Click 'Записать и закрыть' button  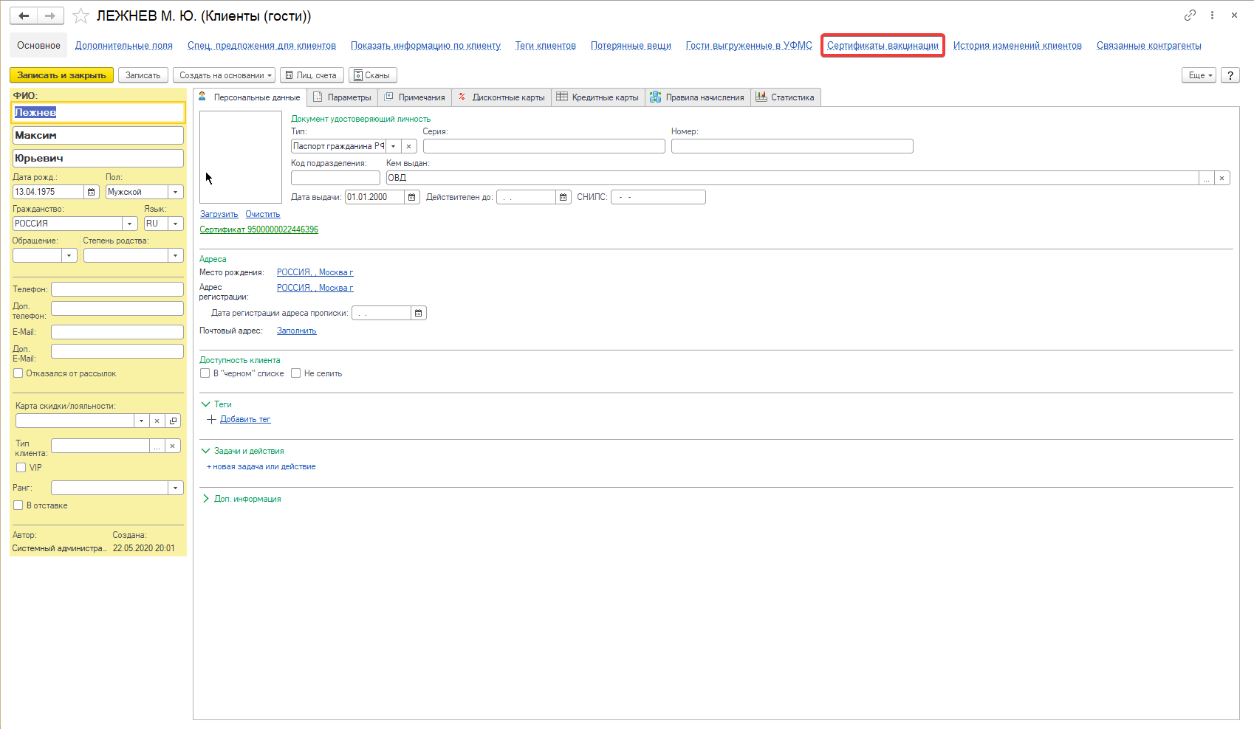coord(61,75)
